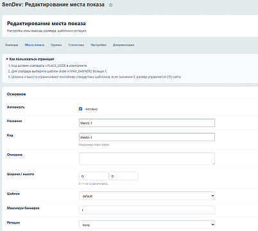
Task: Click the Название input field
Action: [147, 123]
